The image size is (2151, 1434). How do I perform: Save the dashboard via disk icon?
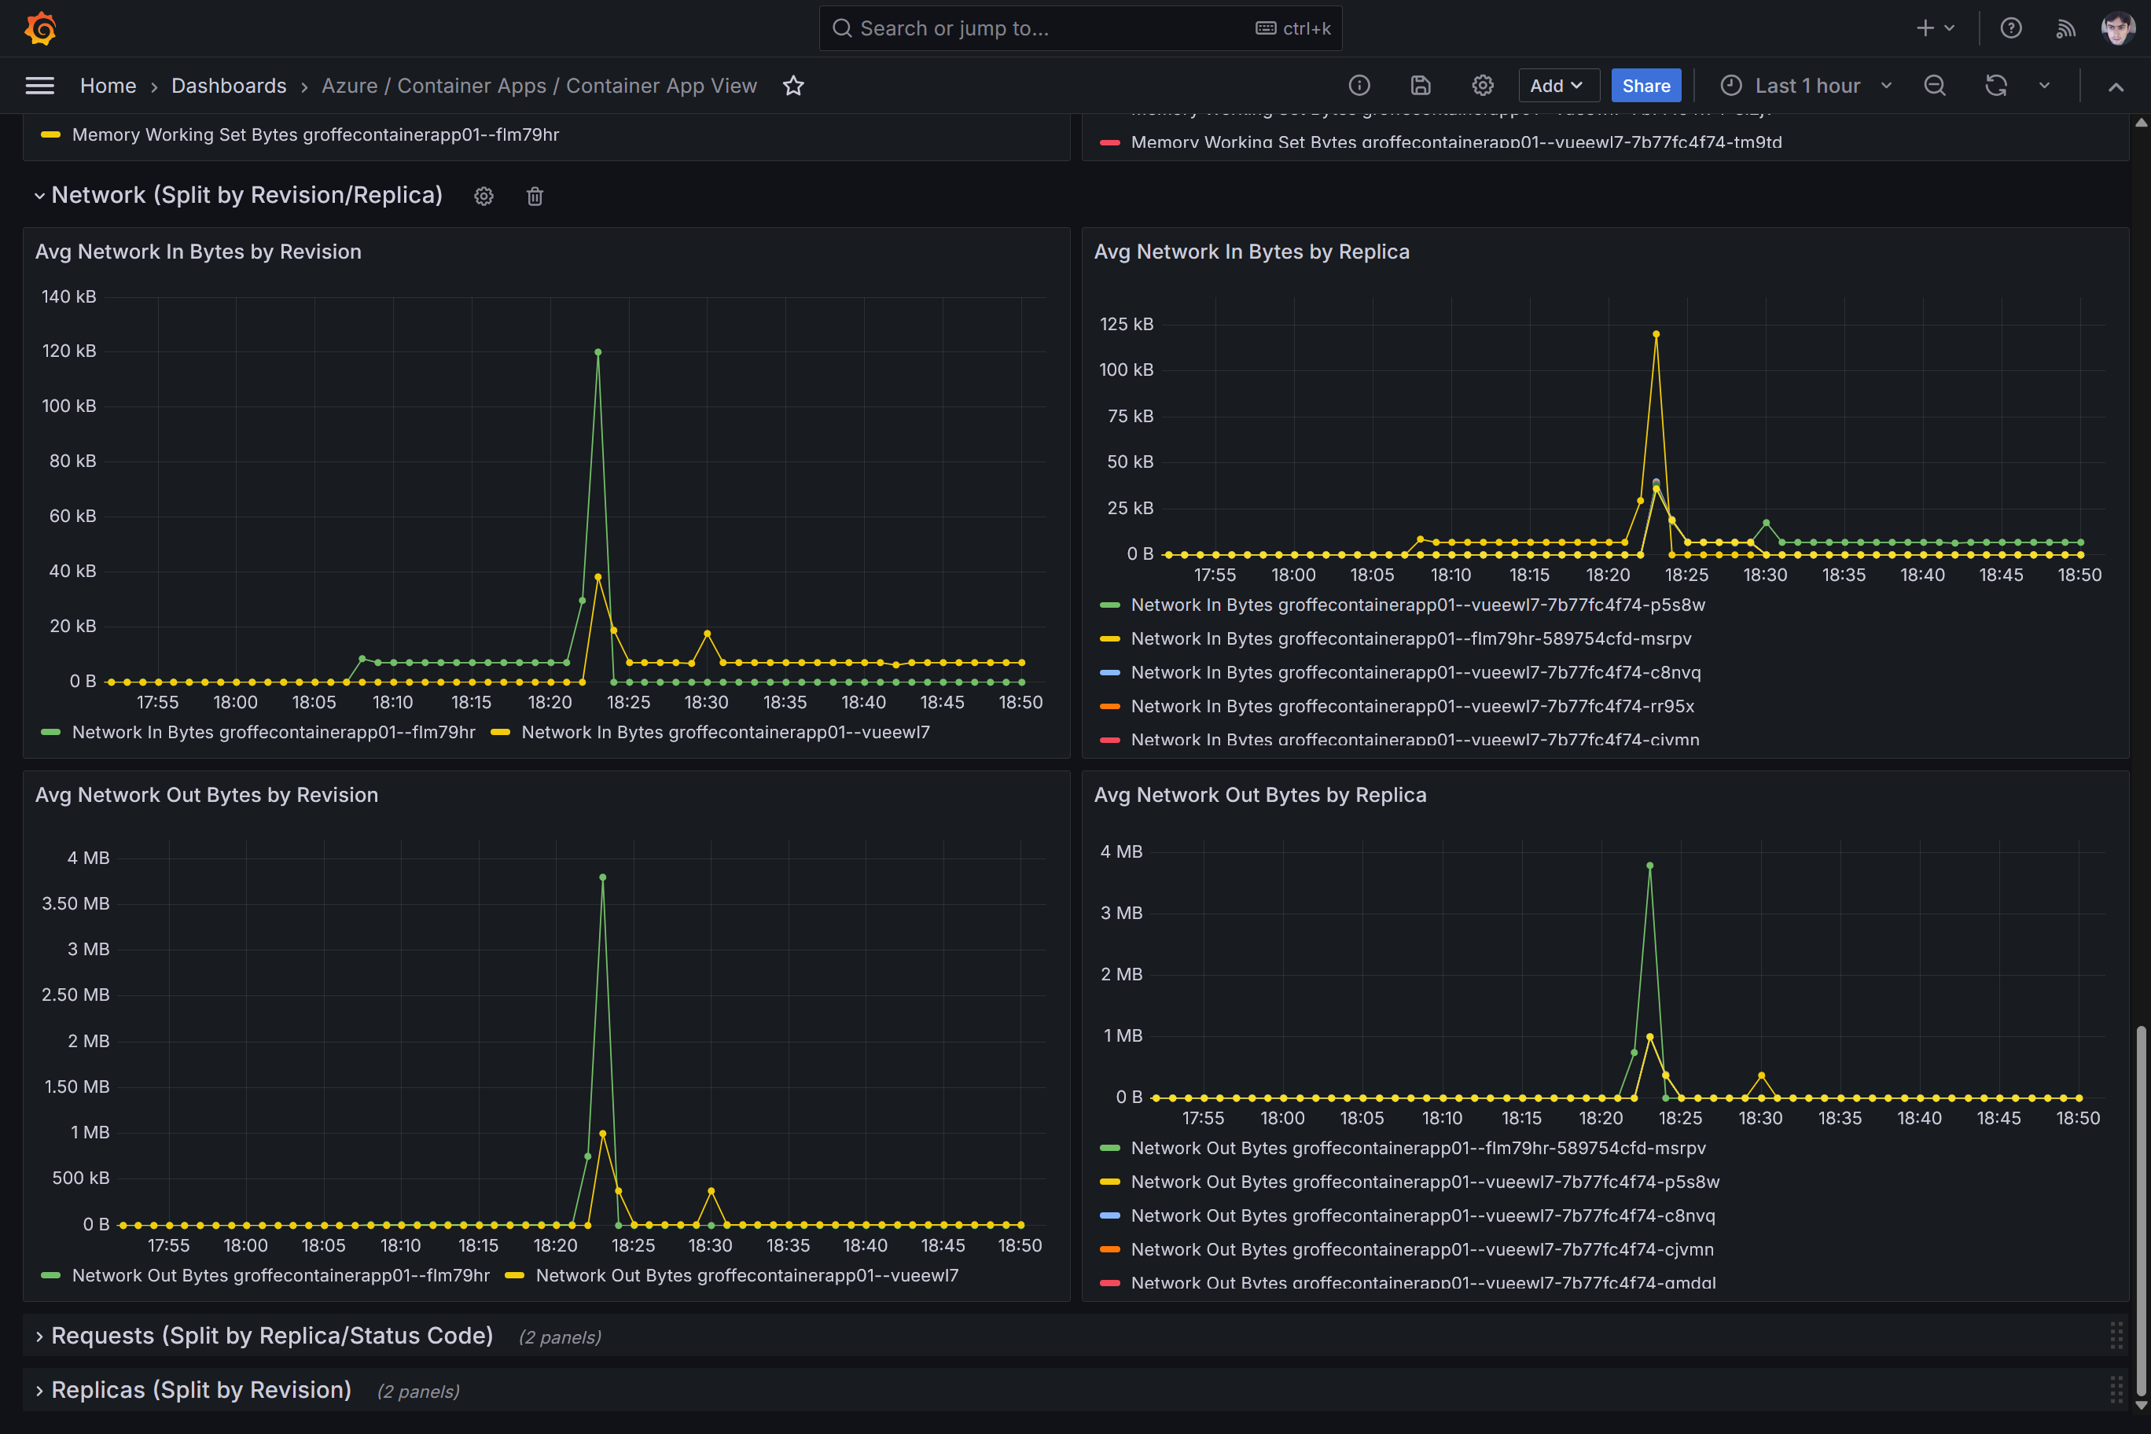pyautogui.click(x=1421, y=86)
